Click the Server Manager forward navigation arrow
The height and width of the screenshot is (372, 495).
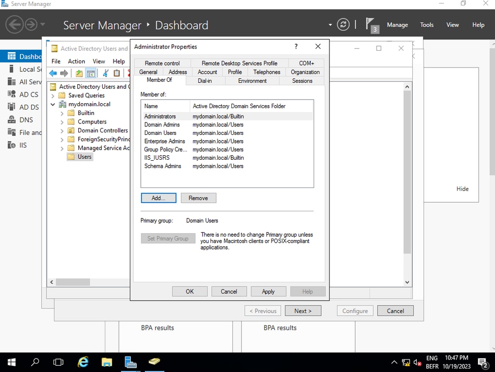click(31, 25)
